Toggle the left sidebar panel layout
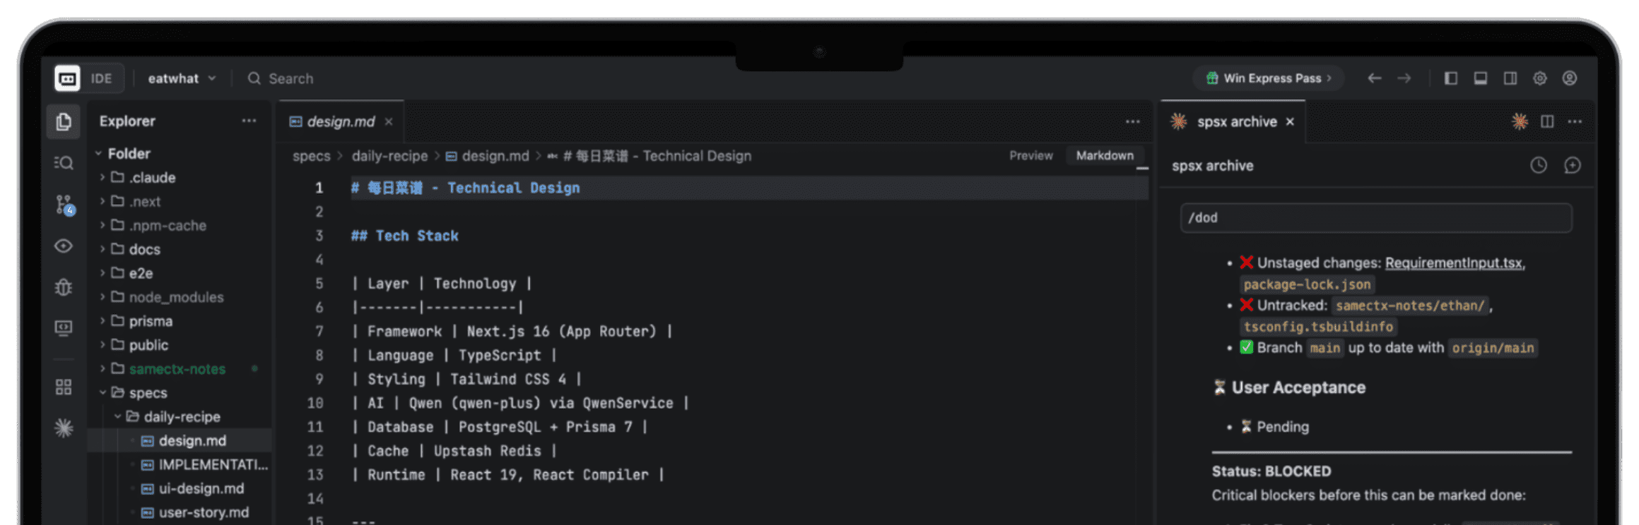The image size is (1639, 525). pos(1451,78)
